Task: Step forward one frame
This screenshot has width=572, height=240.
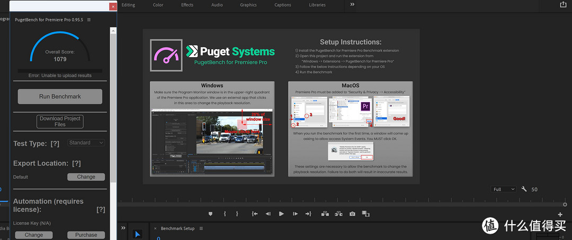Action: [x=295, y=214]
